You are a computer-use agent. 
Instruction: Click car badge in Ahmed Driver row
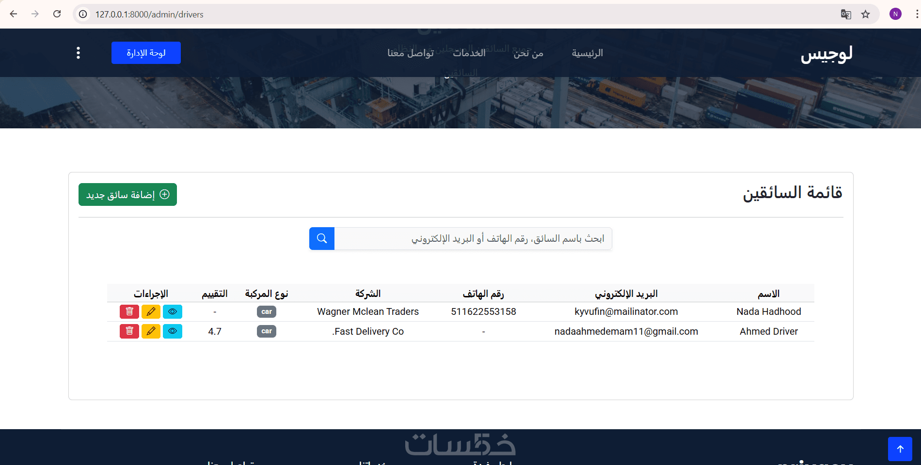tap(267, 331)
